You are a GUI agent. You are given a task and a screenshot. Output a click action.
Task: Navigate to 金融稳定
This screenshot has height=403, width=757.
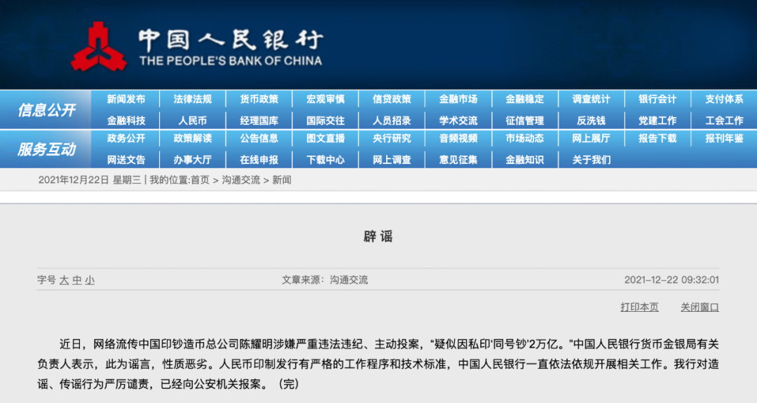pyautogui.click(x=525, y=100)
